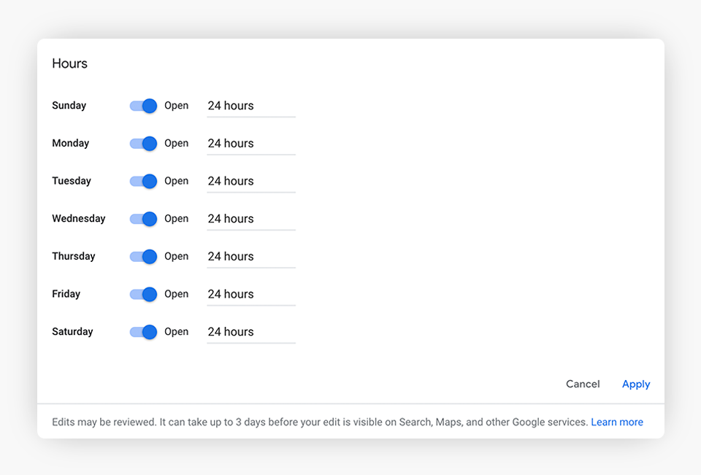Turn off the Wednesday open switch
701x475 pixels.
143,219
